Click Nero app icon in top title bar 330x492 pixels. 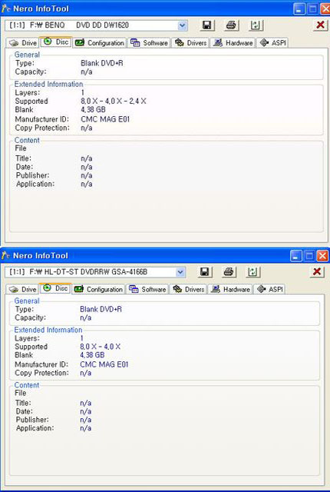5,8
